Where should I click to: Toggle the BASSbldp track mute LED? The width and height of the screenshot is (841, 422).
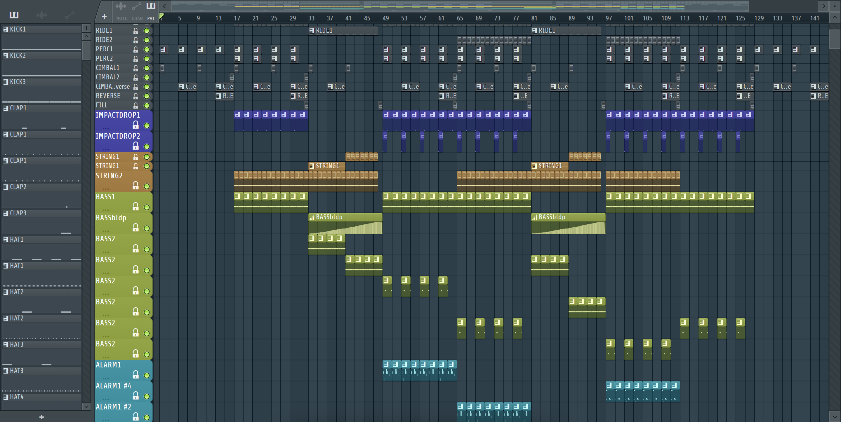point(147,229)
